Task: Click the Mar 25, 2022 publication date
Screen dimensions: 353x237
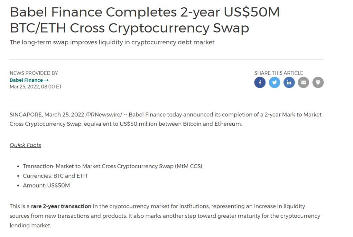Action: tap(36, 87)
